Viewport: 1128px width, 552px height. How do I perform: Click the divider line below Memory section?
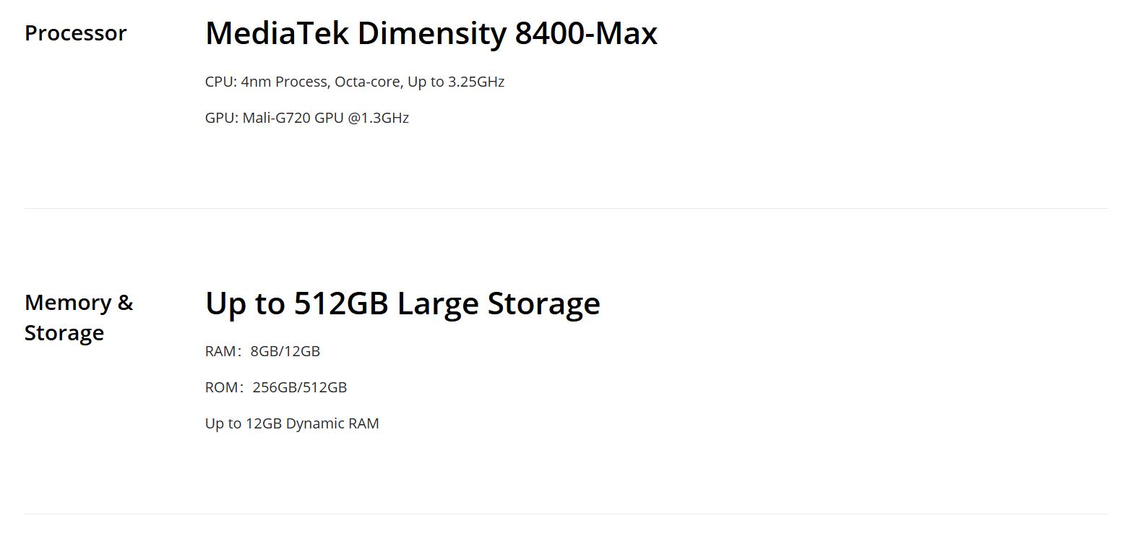pos(566,514)
